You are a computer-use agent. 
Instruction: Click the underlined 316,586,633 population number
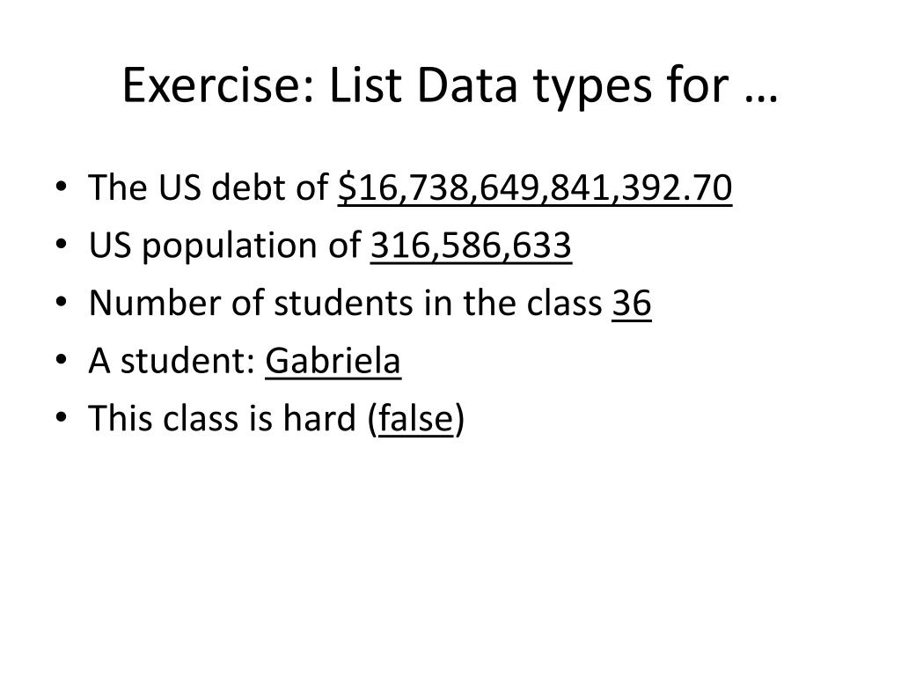tap(471, 247)
